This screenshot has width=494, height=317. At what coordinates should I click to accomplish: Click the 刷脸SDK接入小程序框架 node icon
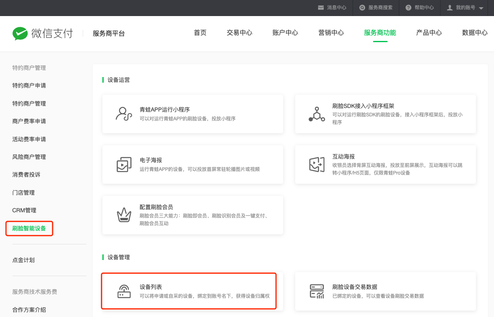(x=316, y=114)
